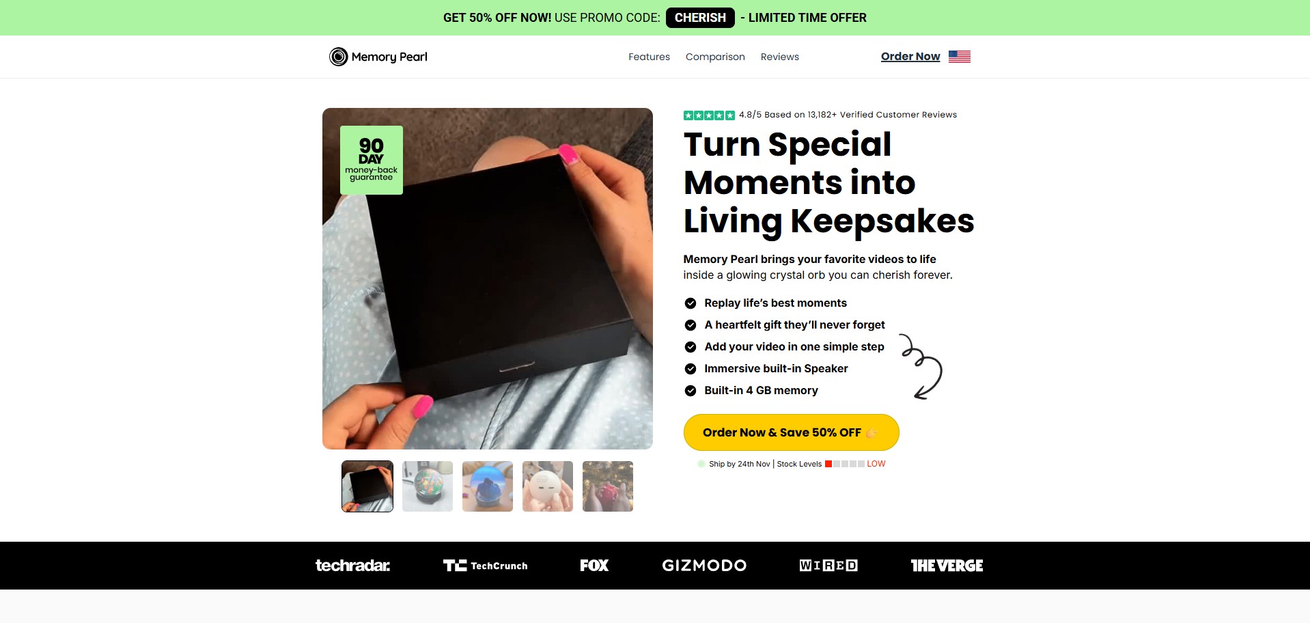
Task: Click the TechCrunch logo
Action: point(485,566)
